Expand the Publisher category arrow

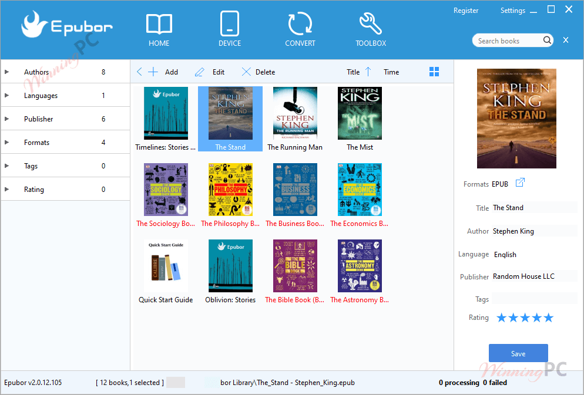[x=6, y=119]
